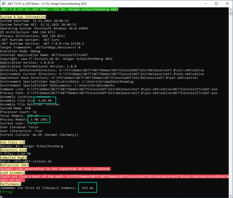
Task: Click the 'Assembly File Size: 6,84 MB' value
Action: [45, 101]
